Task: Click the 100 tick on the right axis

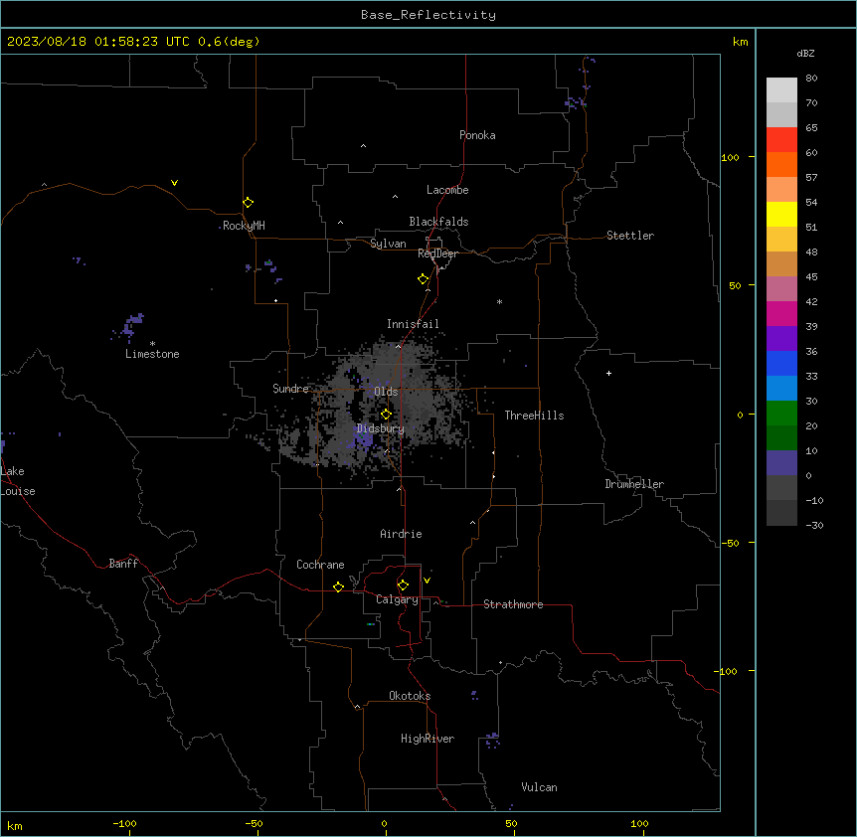Action: pyautogui.click(x=730, y=157)
